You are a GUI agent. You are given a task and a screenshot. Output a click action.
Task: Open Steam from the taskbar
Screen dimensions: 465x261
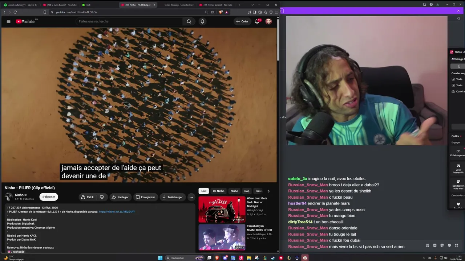coord(273,258)
